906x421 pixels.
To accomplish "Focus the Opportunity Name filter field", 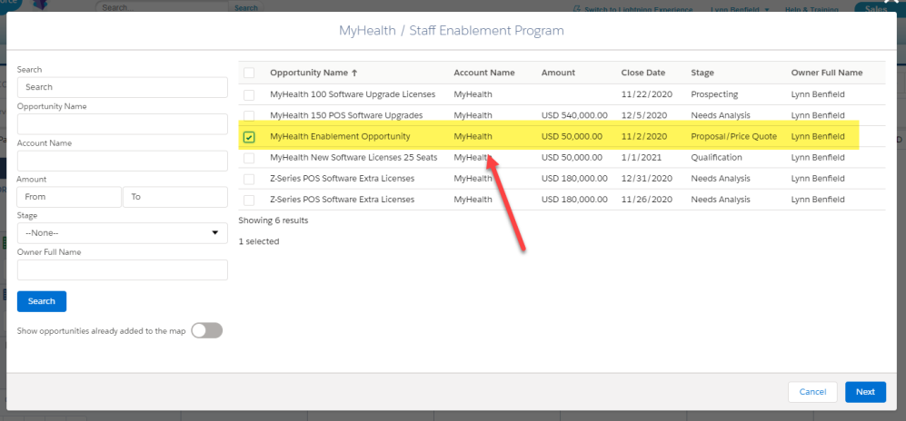I will (123, 124).
